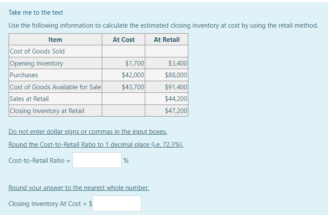Select the $42,000 purchases cost value
The height and width of the screenshot is (215, 328).
tap(133, 75)
